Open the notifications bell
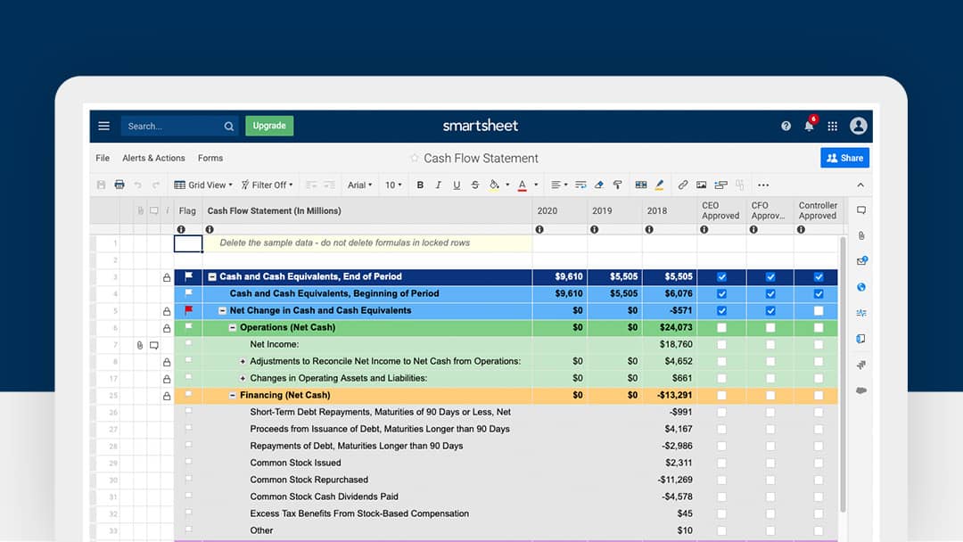Image resolution: width=963 pixels, height=542 pixels. tap(809, 126)
